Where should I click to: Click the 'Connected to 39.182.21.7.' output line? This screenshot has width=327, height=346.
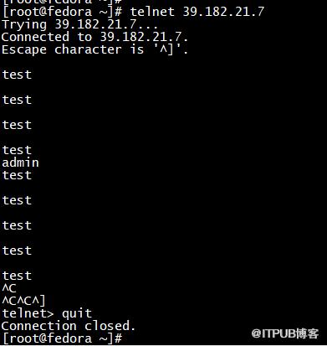tap(95, 37)
